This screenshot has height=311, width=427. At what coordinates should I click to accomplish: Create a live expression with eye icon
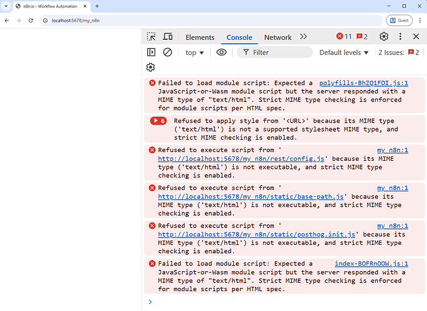[x=221, y=52]
